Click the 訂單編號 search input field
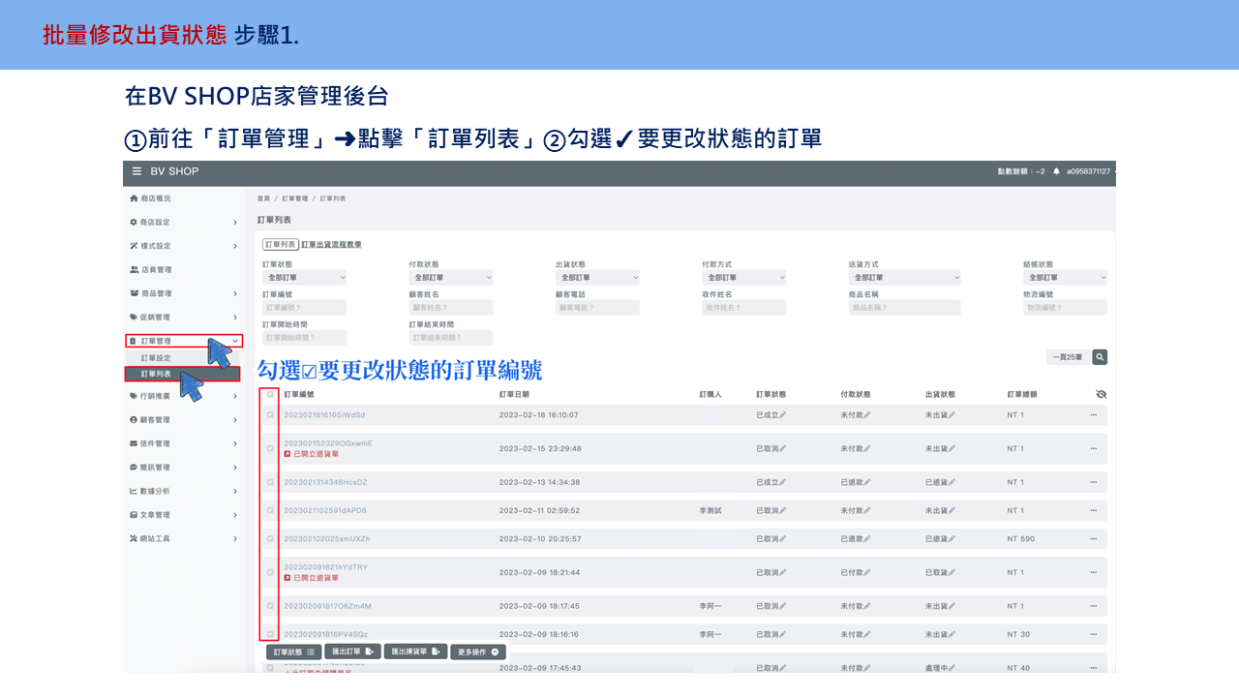This screenshot has width=1239, height=697. [x=304, y=308]
